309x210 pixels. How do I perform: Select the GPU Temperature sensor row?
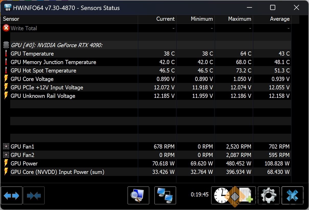point(32,54)
